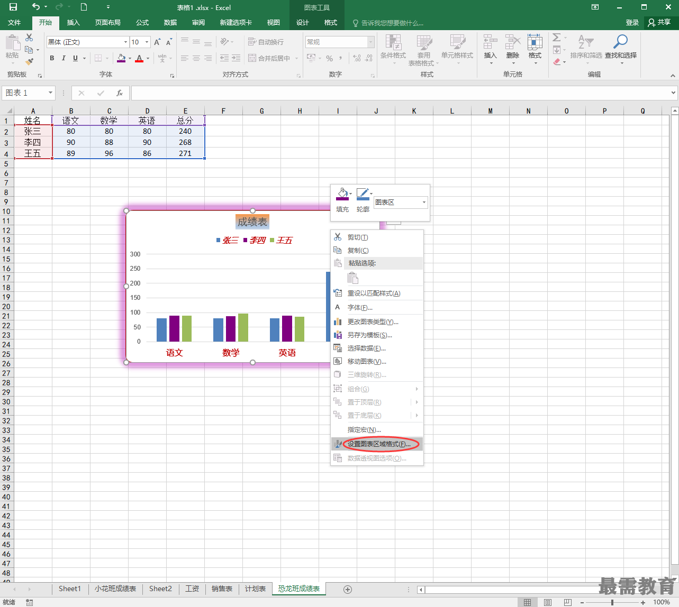Click Delete cells (删除) button
The width and height of the screenshot is (679, 607).
[513, 49]
